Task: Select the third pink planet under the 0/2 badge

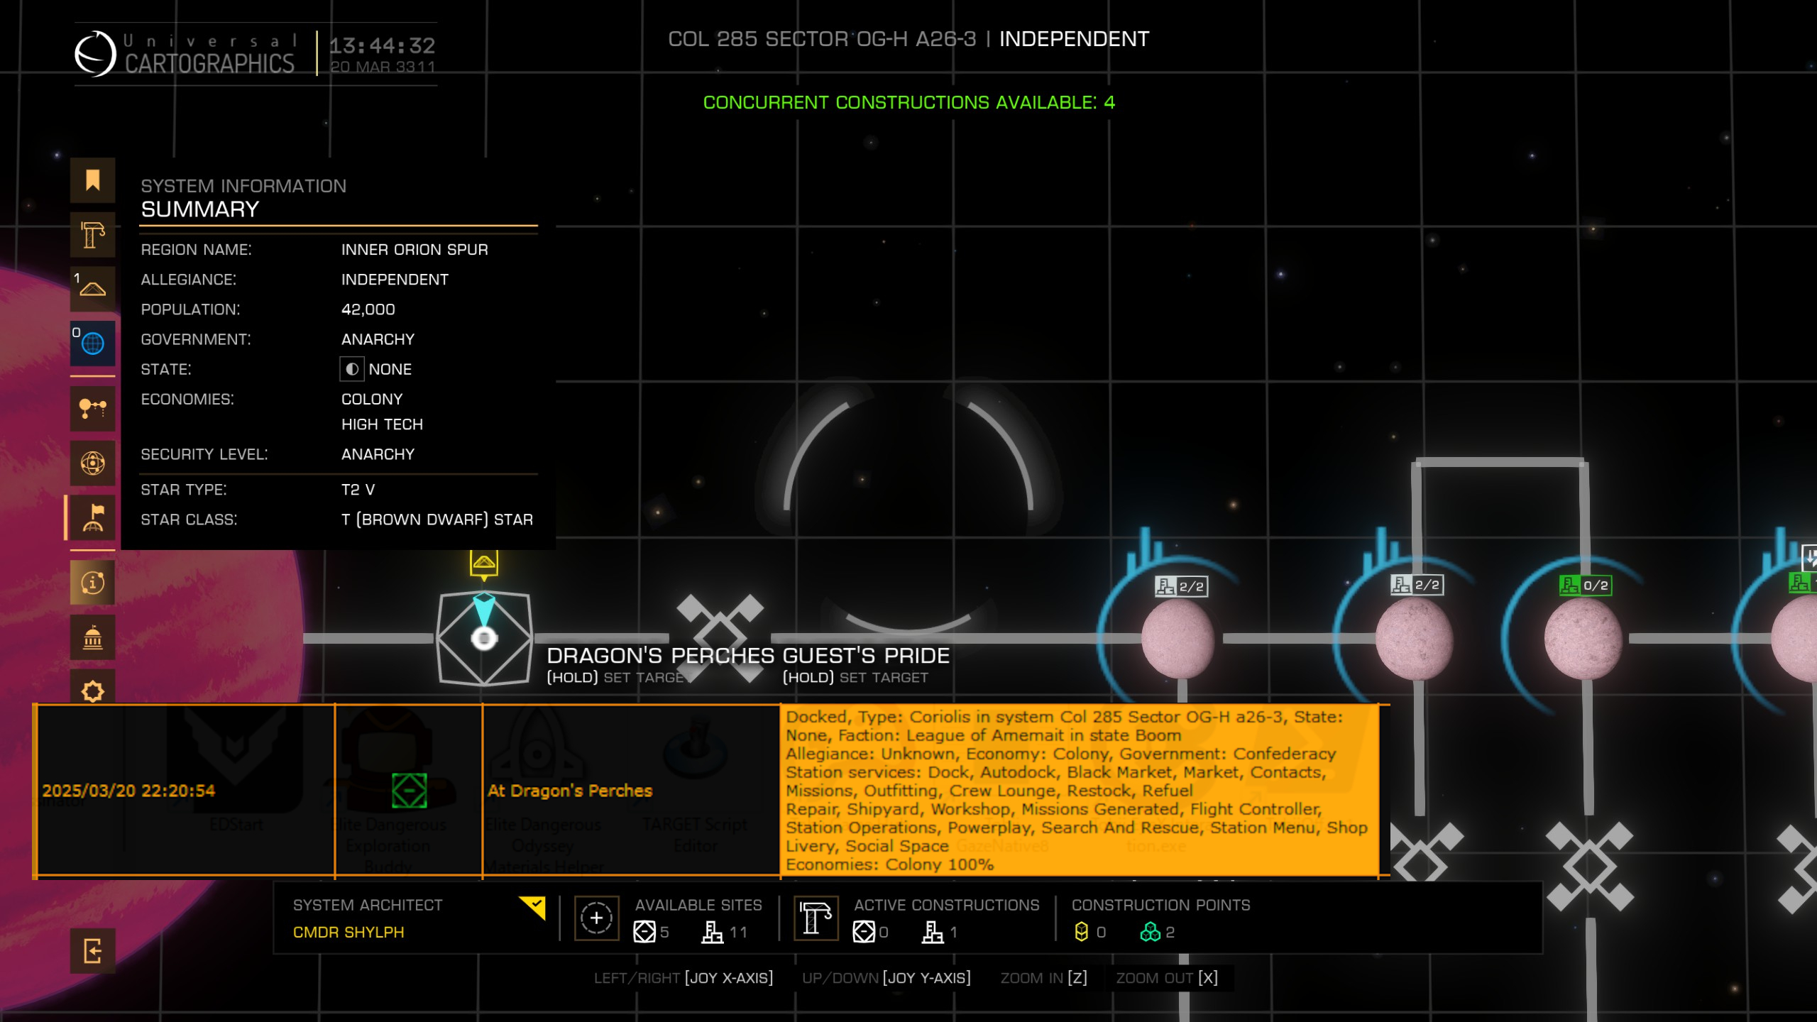Action: tap(1583, 638)
